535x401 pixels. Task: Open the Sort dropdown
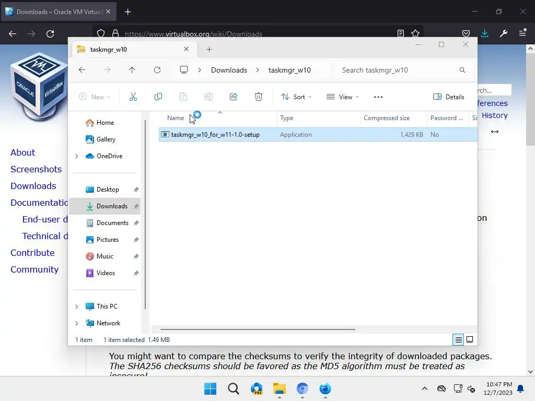coord(296,97)
